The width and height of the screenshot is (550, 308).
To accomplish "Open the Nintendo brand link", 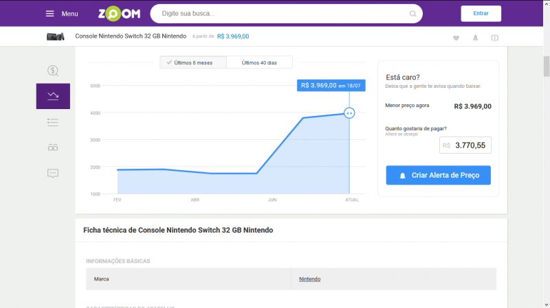I will (x=310, y=279).
